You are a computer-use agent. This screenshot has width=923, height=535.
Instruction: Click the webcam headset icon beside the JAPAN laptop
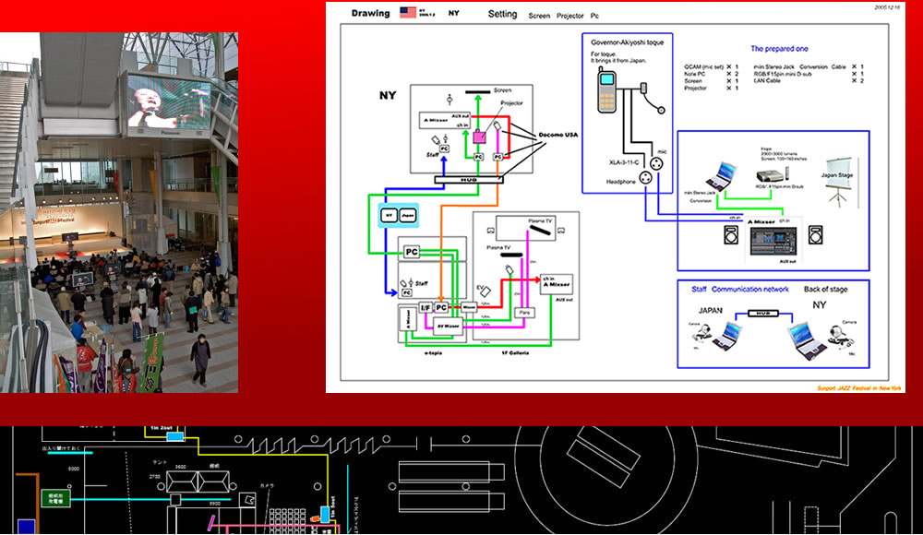click(700, 333)
